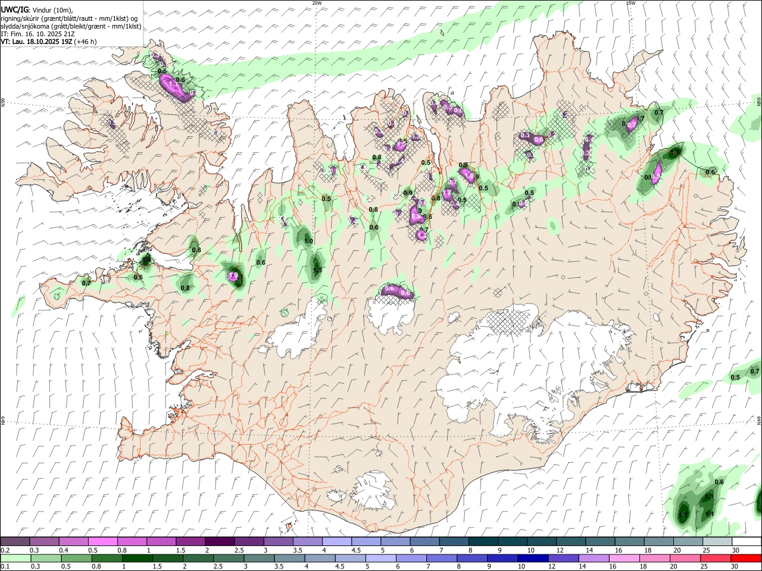Pick darkest purple 2 swatch in top legend row
This screenshot has width=762, height=571.
click(220, 542)
